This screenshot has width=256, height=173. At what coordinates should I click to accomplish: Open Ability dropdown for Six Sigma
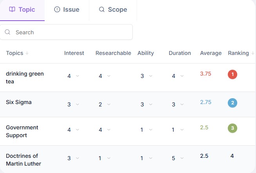coord(146,104)
